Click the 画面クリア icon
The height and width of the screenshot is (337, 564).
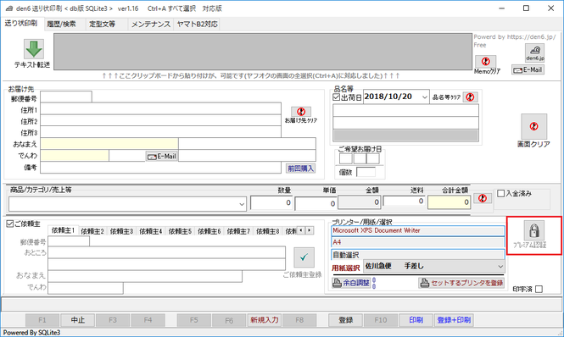(533, 126)
